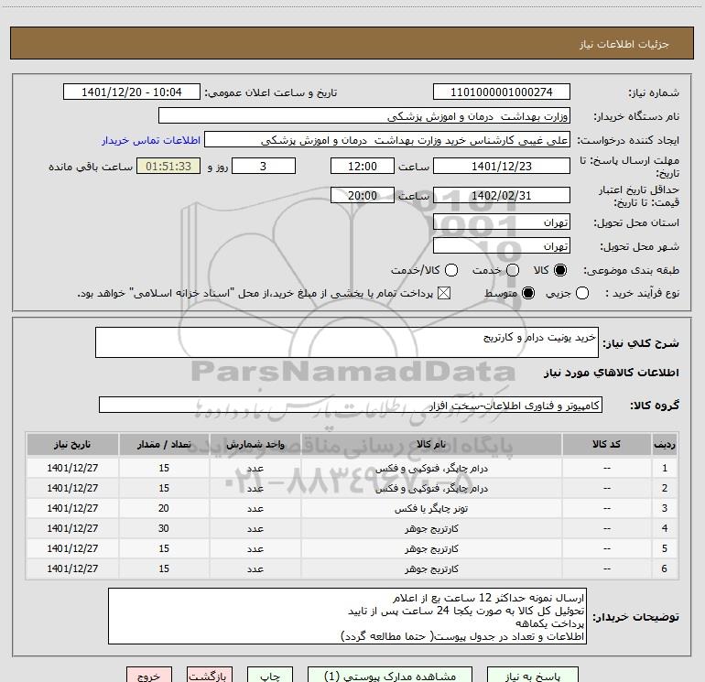The height and width of the screenshot is (682, 705).
Task: Click the remaining time counter 01:51:33
Action: tap(168, 166)
